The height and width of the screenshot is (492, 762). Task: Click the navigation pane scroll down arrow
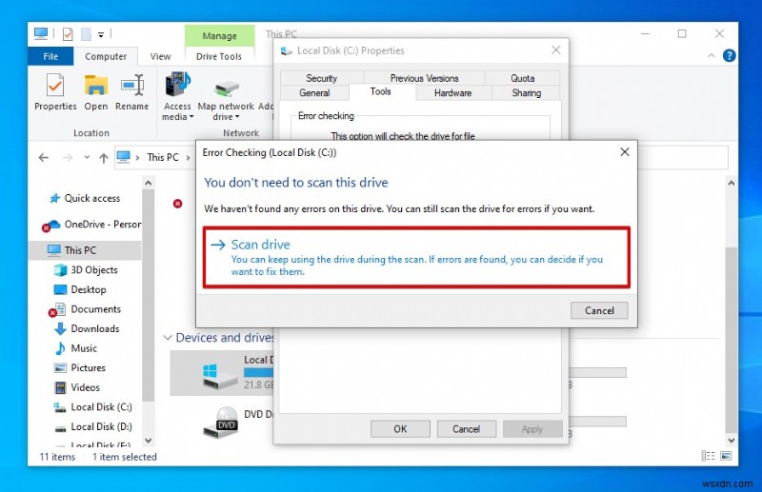pyautogui.click(x=149, y=441)
